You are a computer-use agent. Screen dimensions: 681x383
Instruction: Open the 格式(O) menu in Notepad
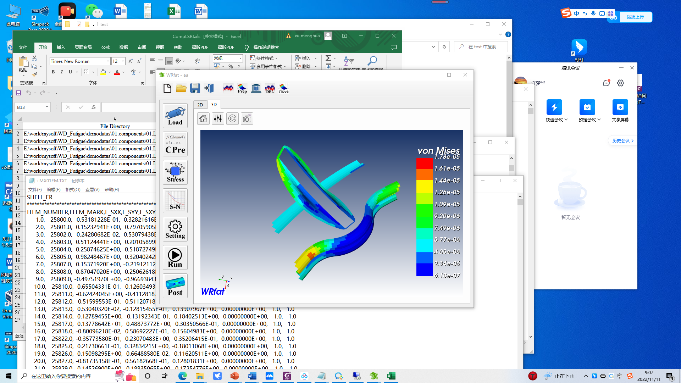pos(73,190)
